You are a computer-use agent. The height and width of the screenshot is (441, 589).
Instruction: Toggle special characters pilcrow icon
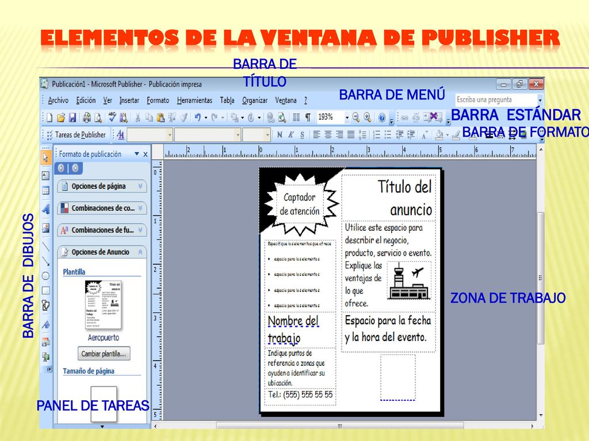pos(308,117)
